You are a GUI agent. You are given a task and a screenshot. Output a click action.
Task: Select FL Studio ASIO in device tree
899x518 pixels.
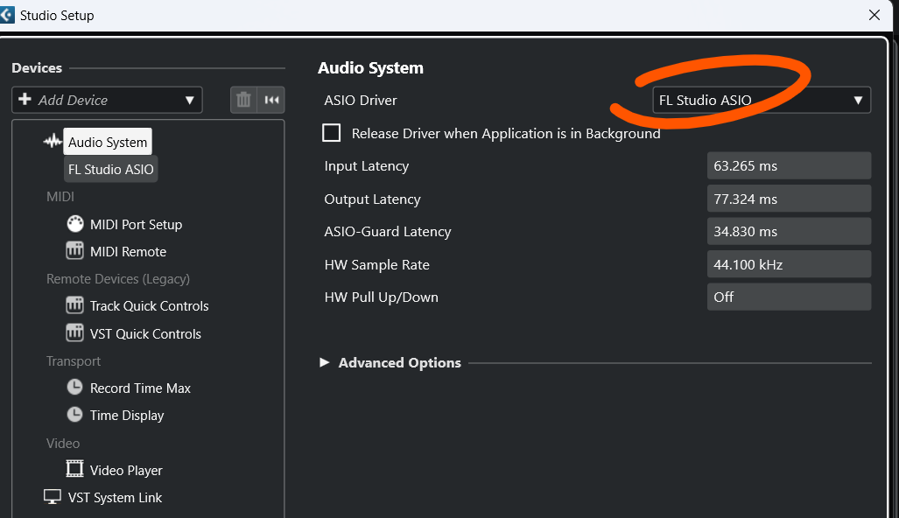[110, 169]
